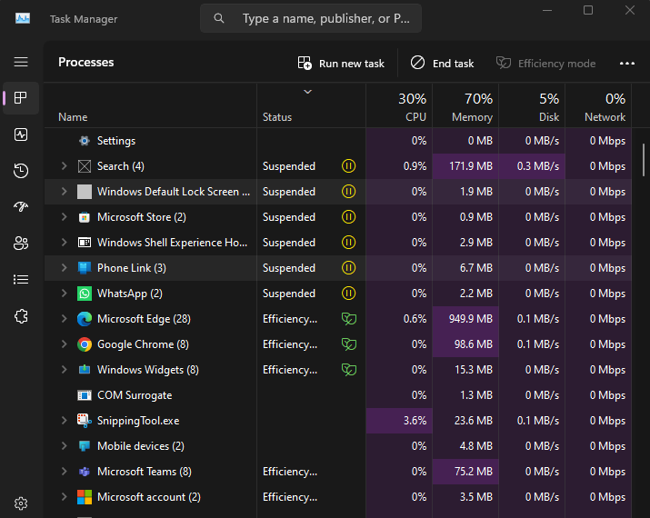Open the Performance sidebar page
The image size is (650, 518).
pos(21,134)
